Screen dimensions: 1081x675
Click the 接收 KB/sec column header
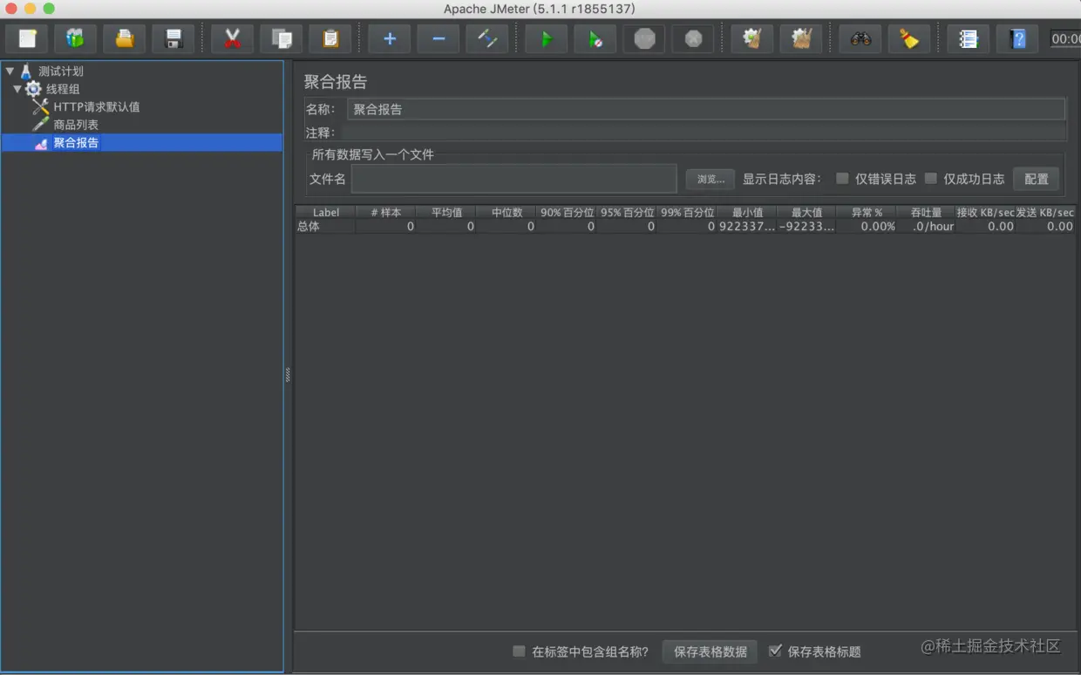pyautogui.click(x=986, y=212)
